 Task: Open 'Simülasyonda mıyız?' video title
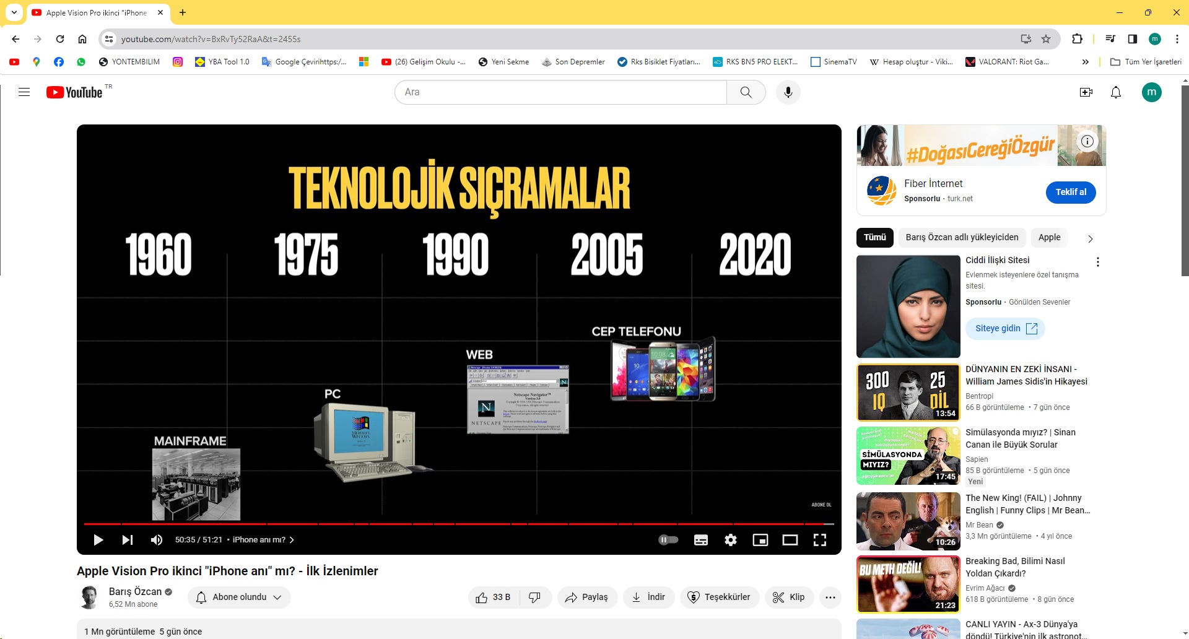click(x=1020, y=438)
